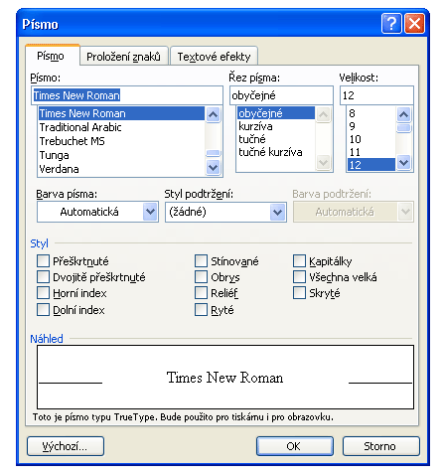
Task: Toggle the Obrys checkbox
Action: click(x=201, y=276)
